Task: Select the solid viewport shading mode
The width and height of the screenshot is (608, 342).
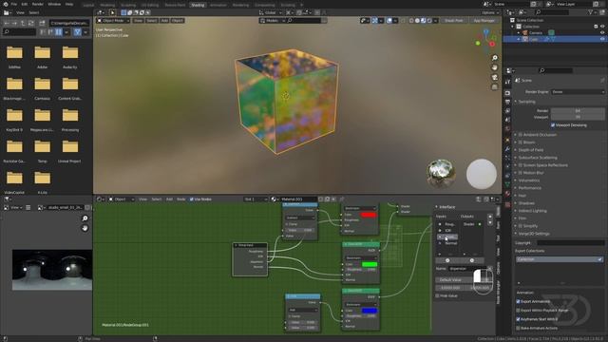Action: pyautogui.click(x=417, y=21)
